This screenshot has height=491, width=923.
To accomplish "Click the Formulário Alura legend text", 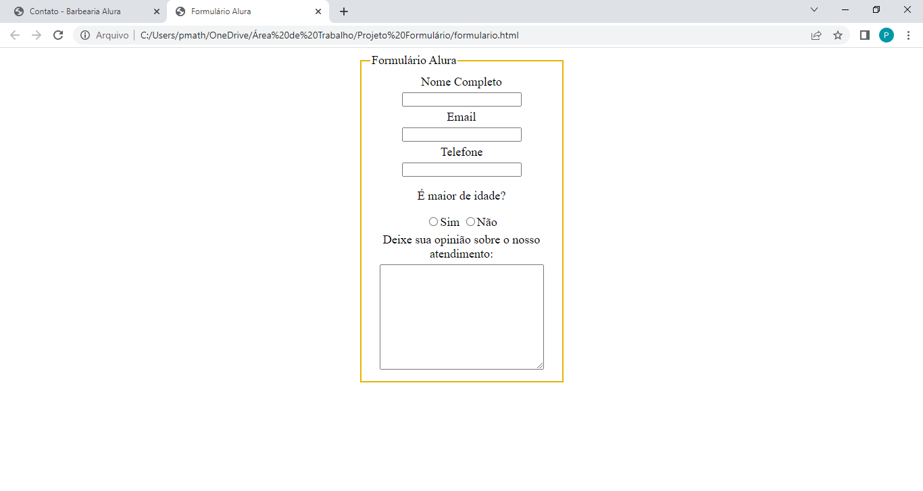I will click(414, 61).
